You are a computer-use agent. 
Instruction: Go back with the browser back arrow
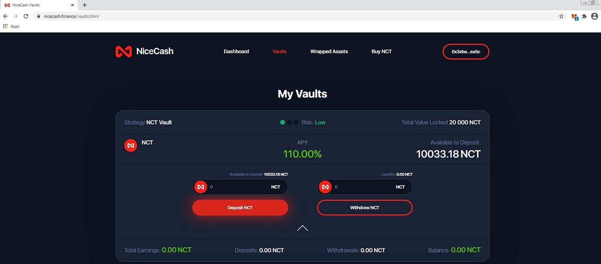tap(5, 16)
